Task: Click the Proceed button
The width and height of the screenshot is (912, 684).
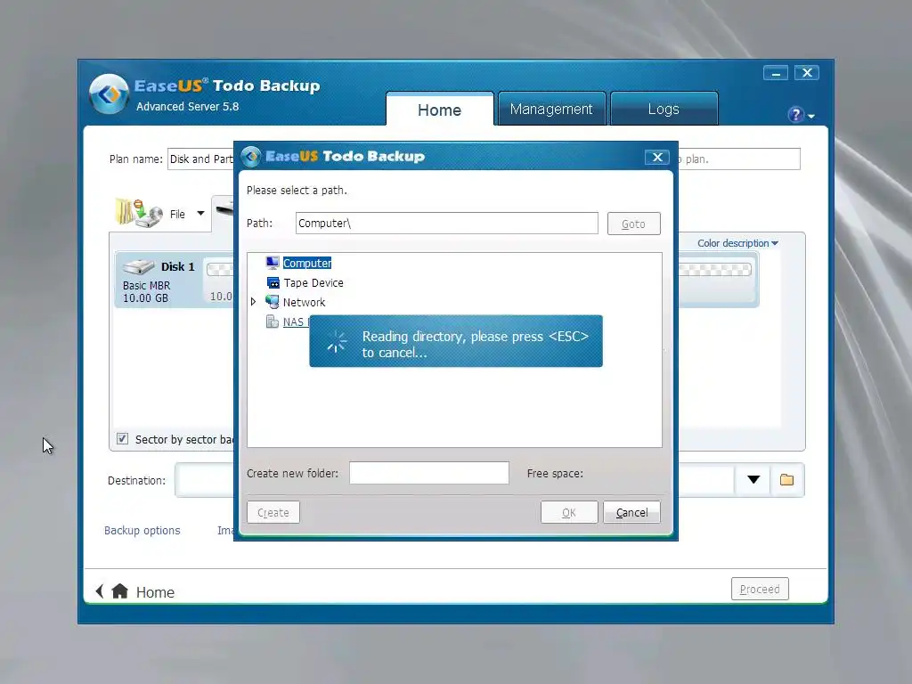Action: click(x=760, y=590)
